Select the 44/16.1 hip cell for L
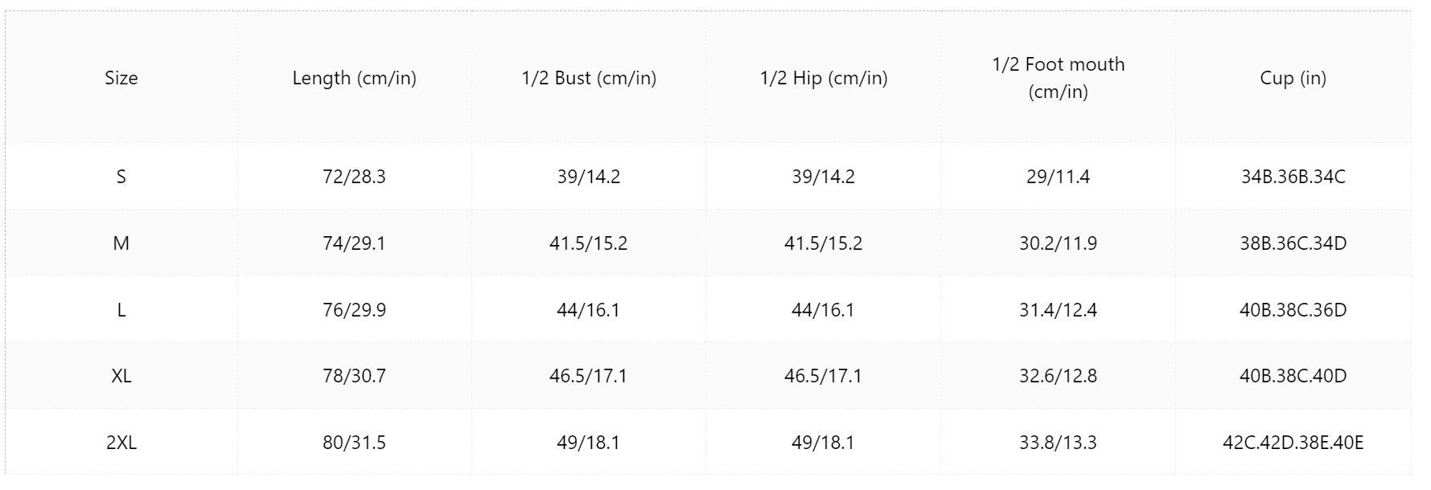The height and width of the screenshot is (490, 1431). (x=824, y=310)
